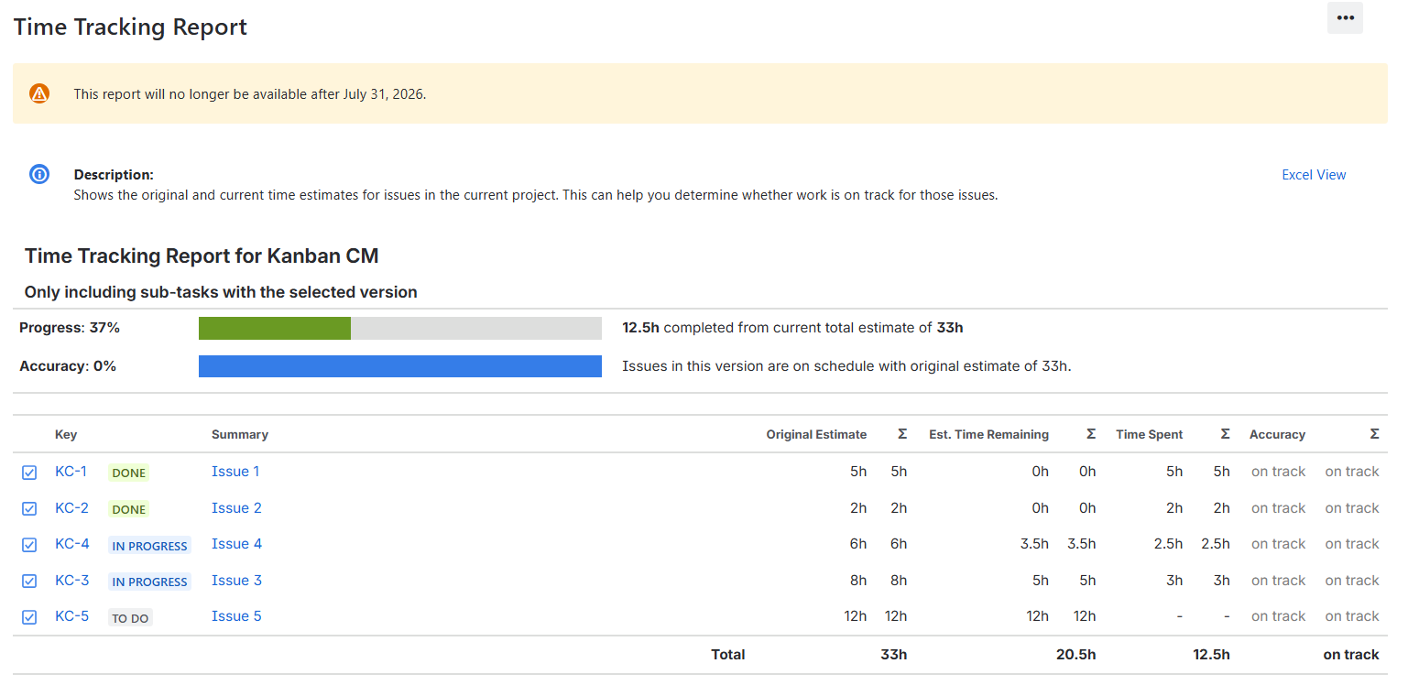Click the 33h total original estimate value

894,654
